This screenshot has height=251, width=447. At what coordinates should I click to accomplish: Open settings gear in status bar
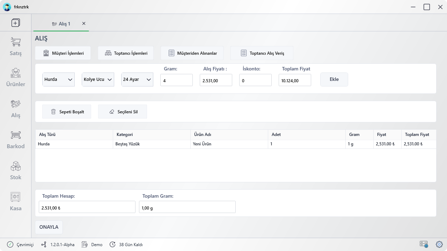point(439,244)
